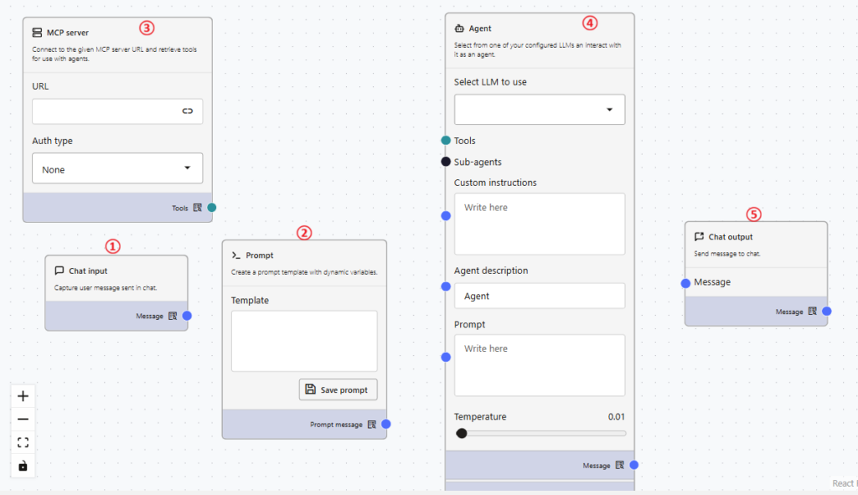Click the zoom out minus control

click(x=23, y=420)
